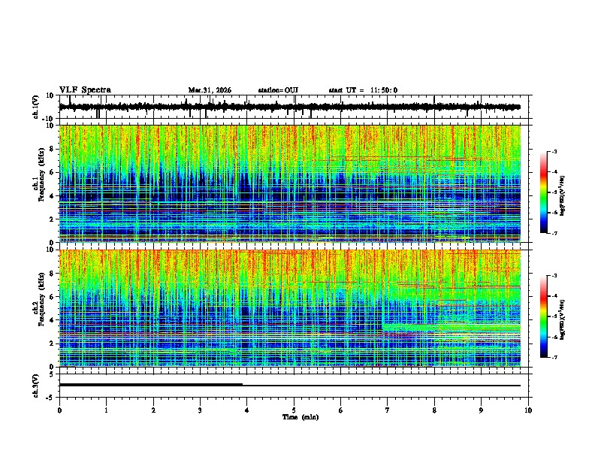This screenshot has height=460, width=595.
Task: Click the "station=OUI" header label
Action: (278, 90)
